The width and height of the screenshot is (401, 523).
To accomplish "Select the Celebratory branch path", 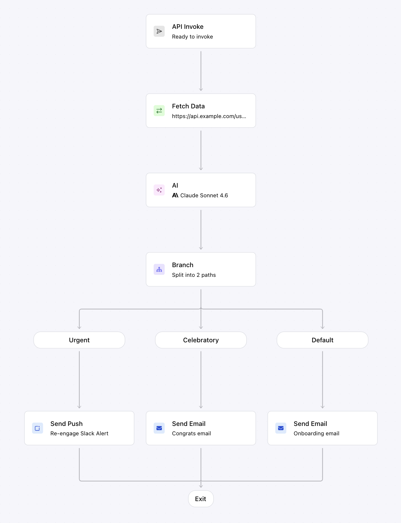I will 201,340.
